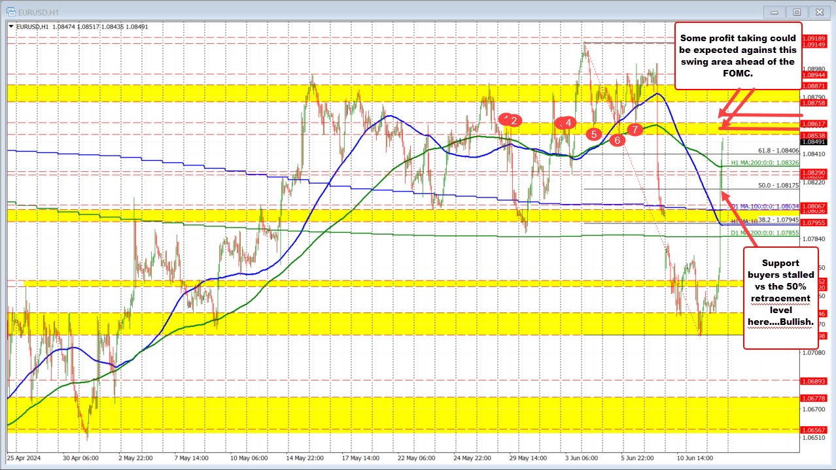Click the 1.09189 price label on the right axis
Screen dimensions: 836x470
point(814,39)
